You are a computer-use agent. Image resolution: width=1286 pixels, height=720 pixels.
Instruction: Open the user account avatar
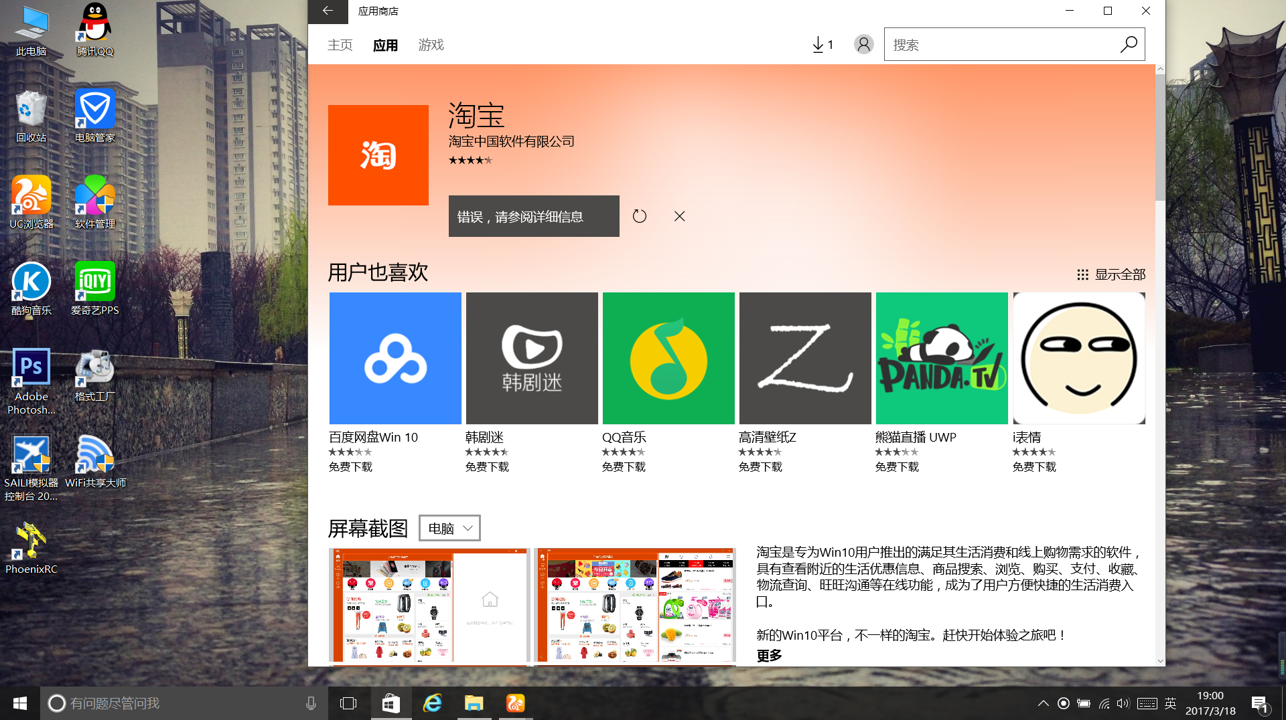(863, 45)
